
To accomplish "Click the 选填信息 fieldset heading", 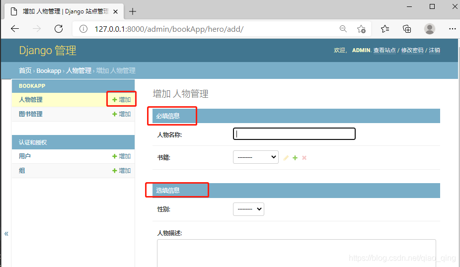I will click(168, 191).
